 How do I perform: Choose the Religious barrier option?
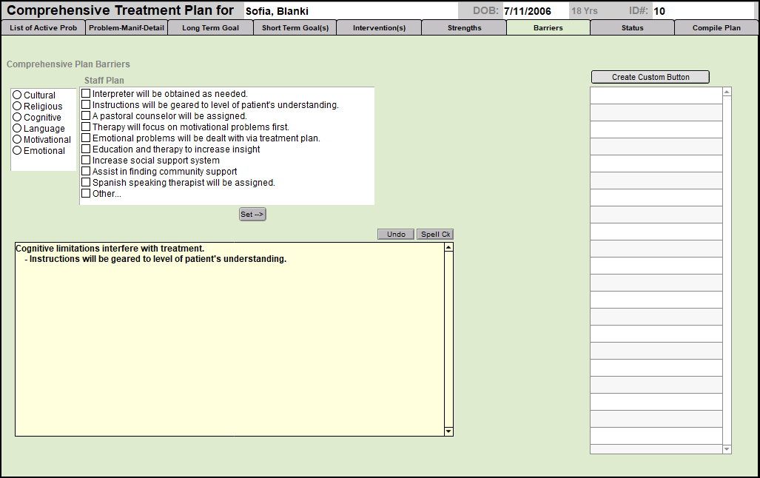[x=17, y=107]
